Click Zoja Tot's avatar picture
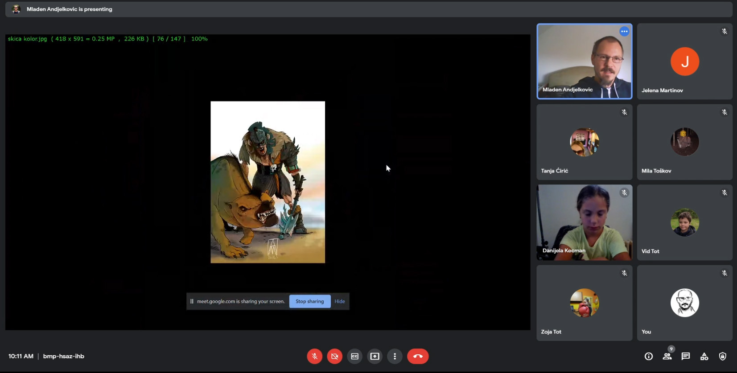The image size is (737, 373). click(x=585, y=303)
